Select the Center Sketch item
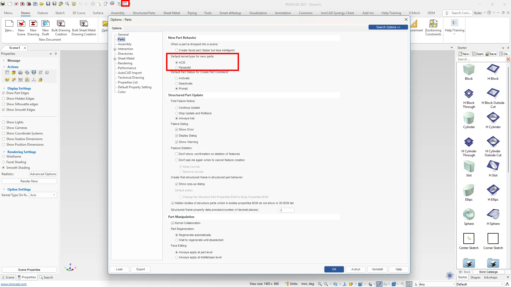 tap(469, 241)
